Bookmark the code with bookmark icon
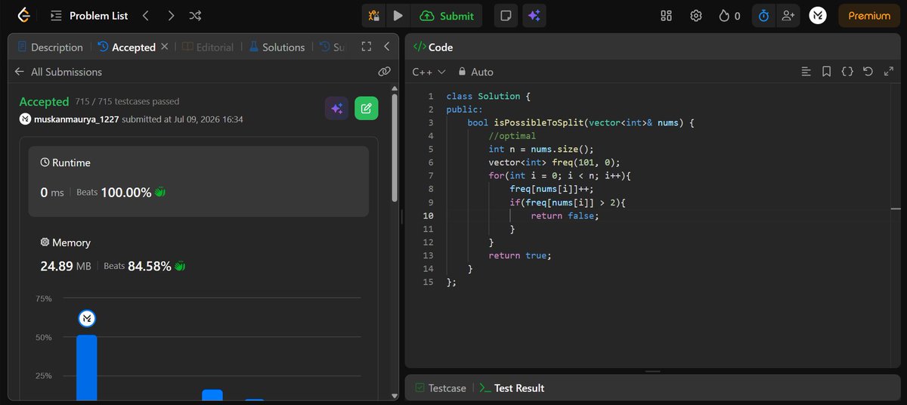The image size is (907, 405). click(x=827, y=72)
